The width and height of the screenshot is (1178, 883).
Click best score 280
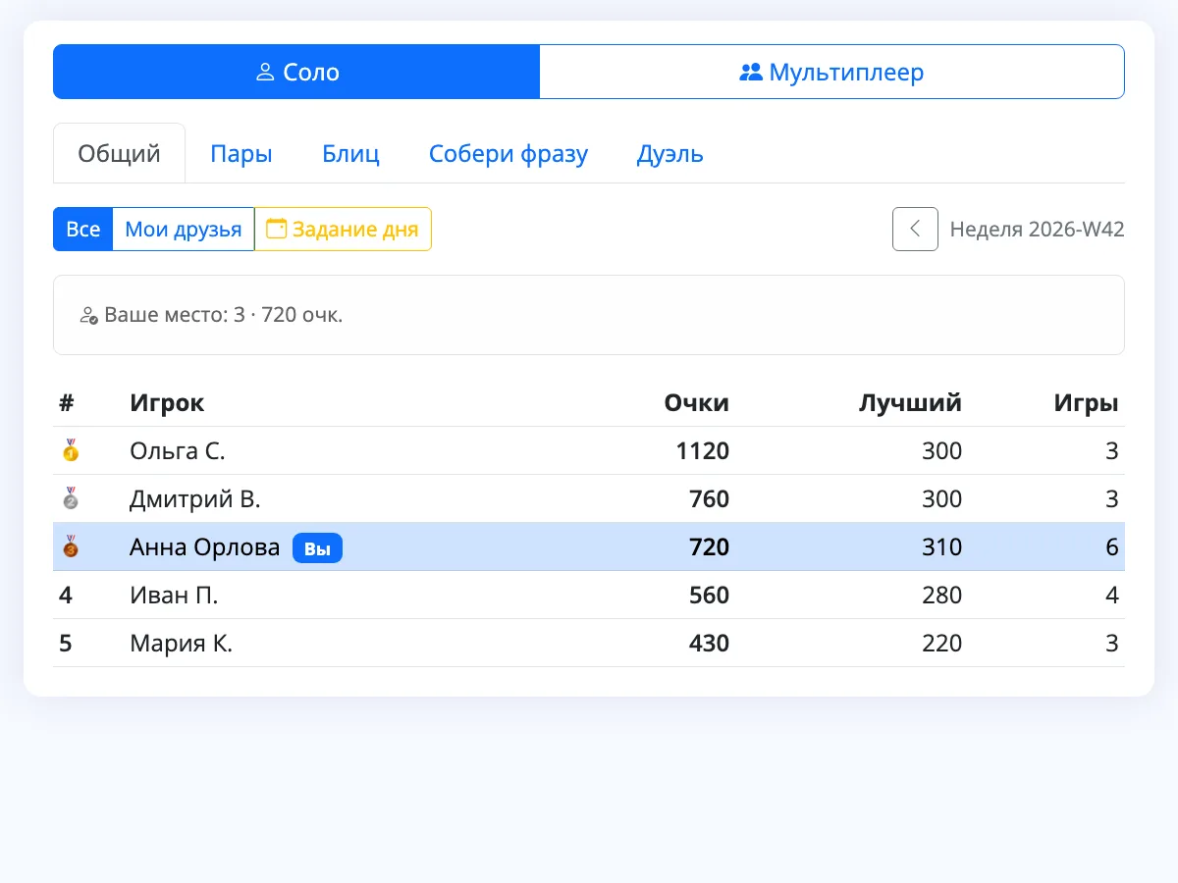942,595
